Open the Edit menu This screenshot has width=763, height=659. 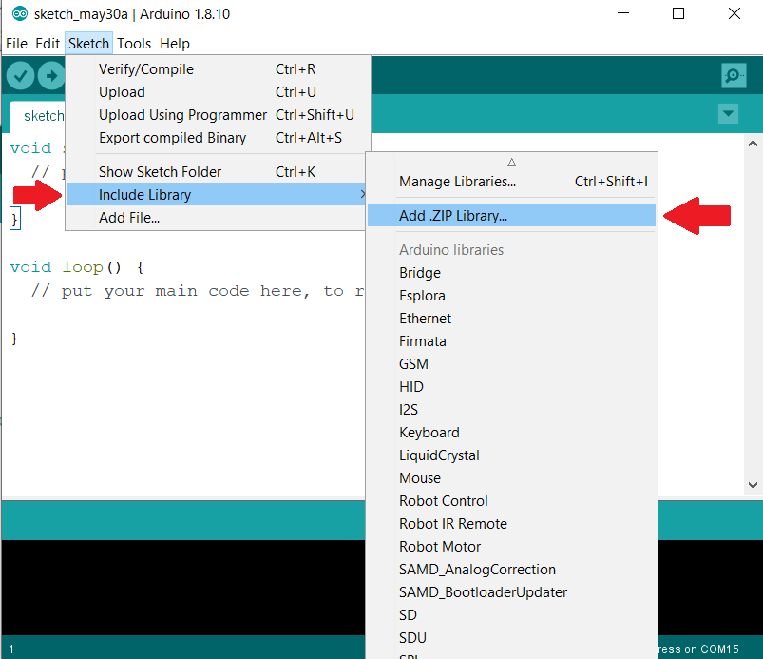(48, 44)
